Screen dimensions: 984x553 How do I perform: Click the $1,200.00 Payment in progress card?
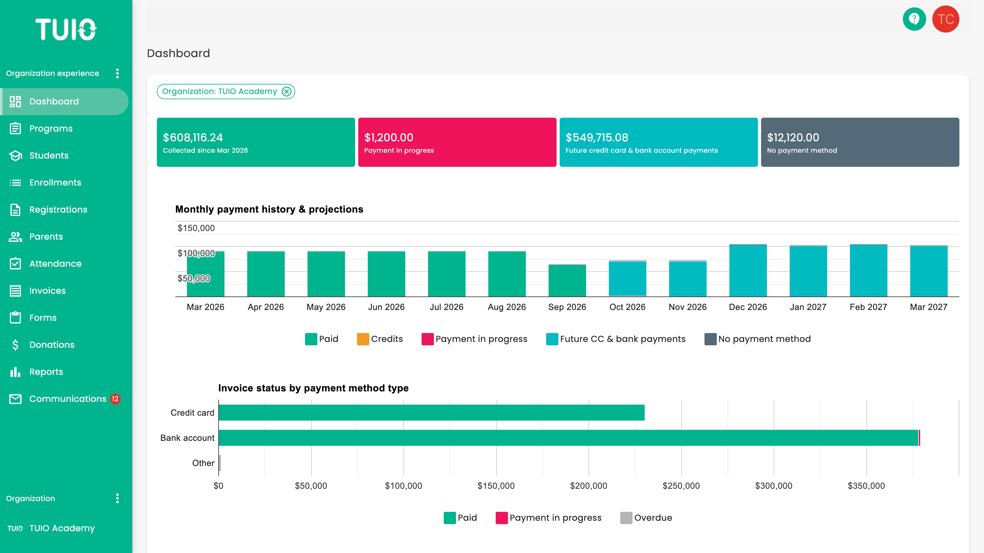(x=457, y=142)
